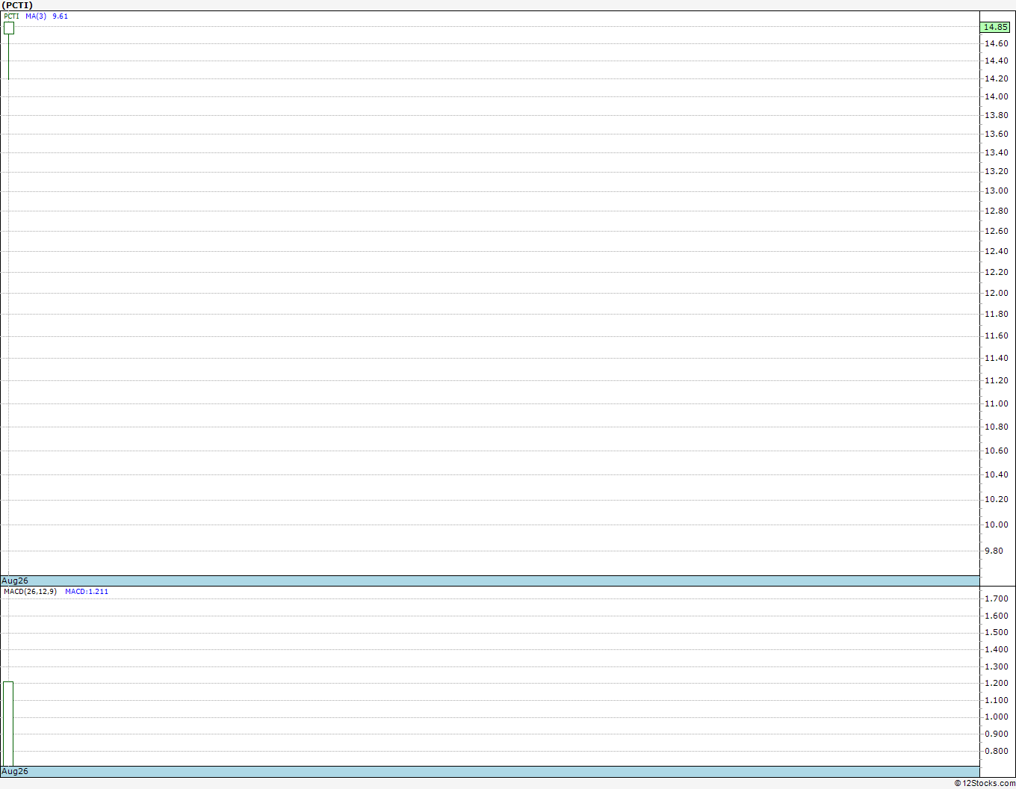Click the 13.00 price axis label

[996, 191]
